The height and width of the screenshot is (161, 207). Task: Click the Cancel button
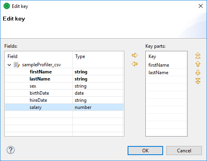pos(184,151)
